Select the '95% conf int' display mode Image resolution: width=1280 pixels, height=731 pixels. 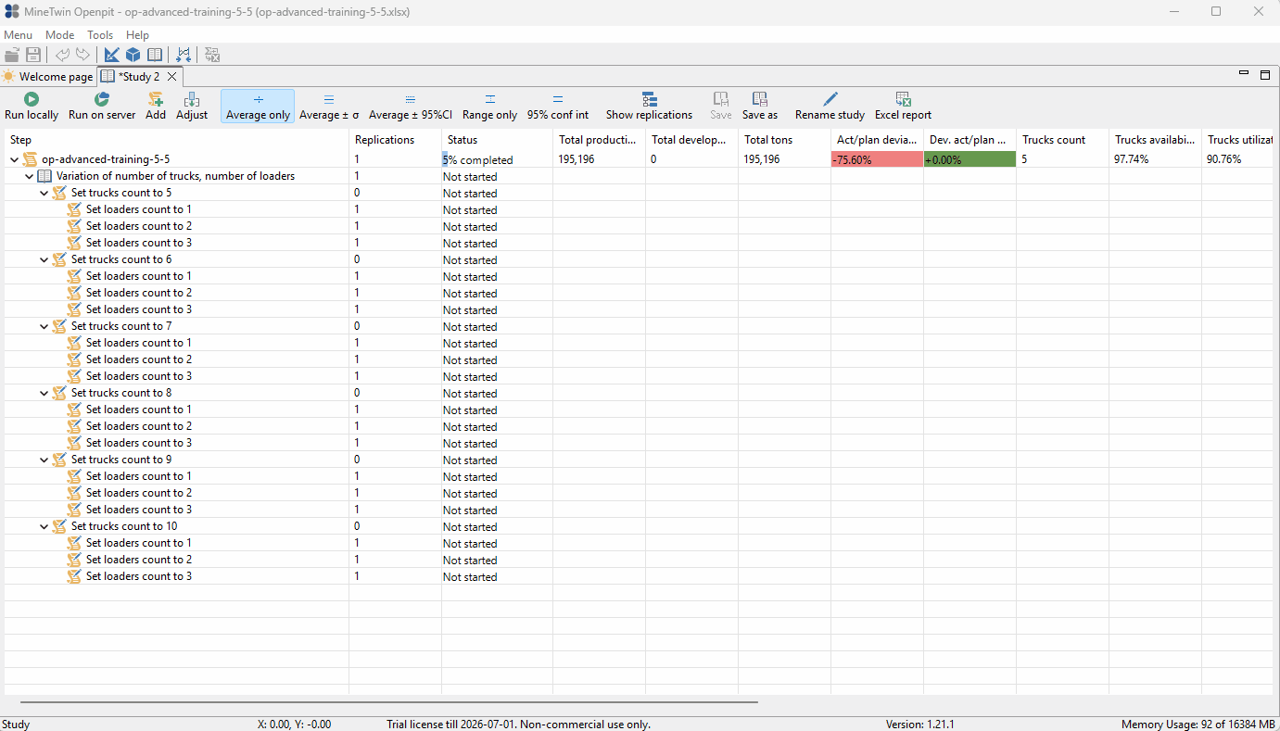[558, 107]
